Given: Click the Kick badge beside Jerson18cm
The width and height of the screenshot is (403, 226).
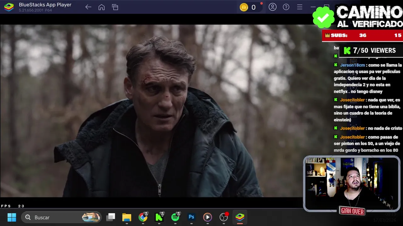Looking at the screenshot, I should point(336,65).
